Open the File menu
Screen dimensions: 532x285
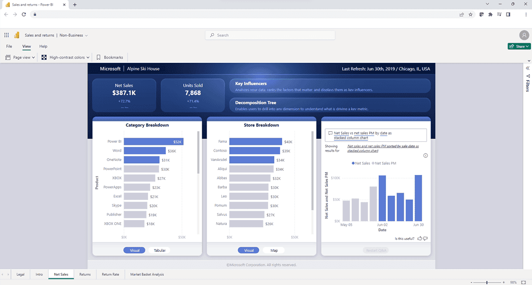click(x=9, y=46)
